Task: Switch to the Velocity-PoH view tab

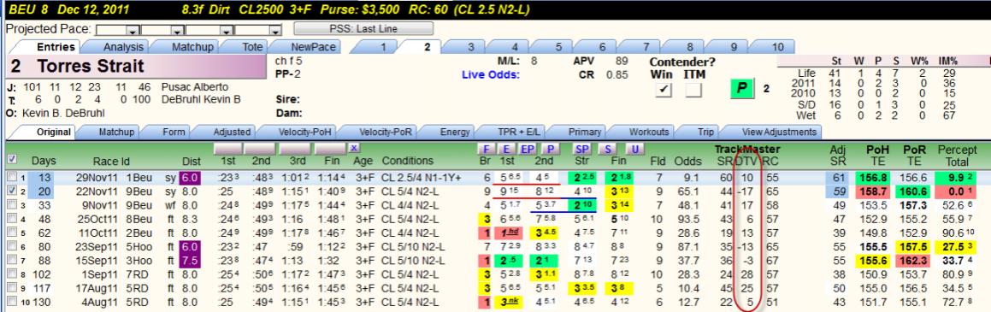Action: coord(304,132)
